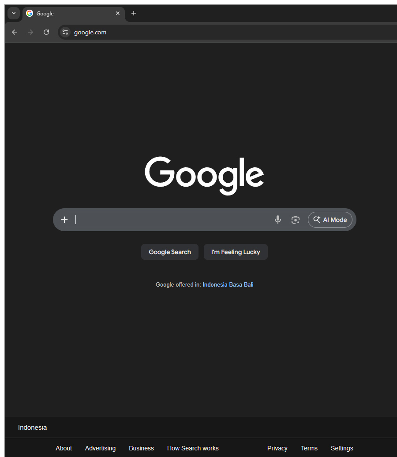Open the Business footer link

pos(141,448)
